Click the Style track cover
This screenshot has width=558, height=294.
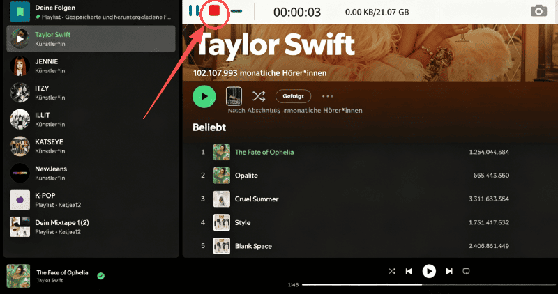pyautogui.click(x=222, y=222)
